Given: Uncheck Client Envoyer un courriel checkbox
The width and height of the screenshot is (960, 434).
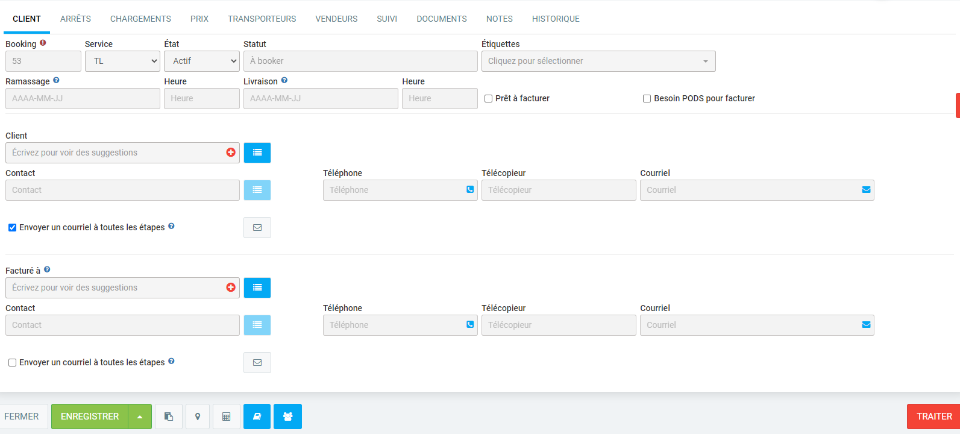Looking at the screenshot, I should (12, 227).
